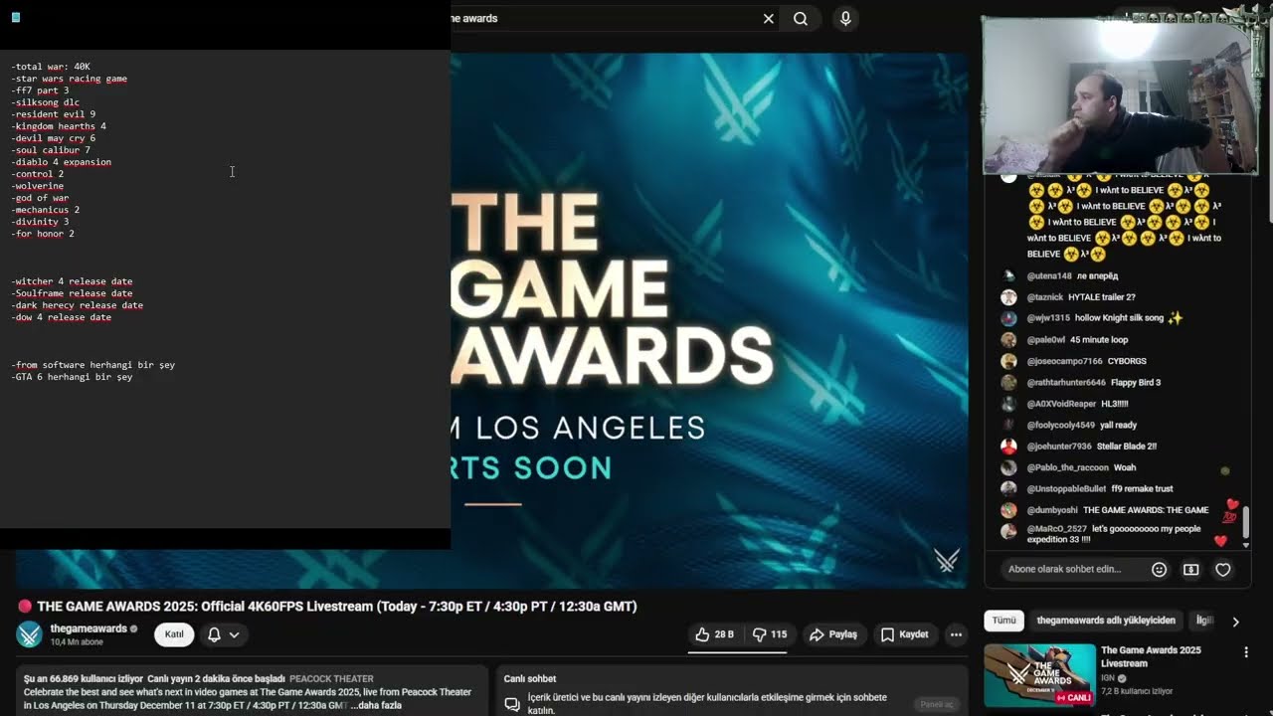The image size is (1273, 716).
Task: Open thegameawards channel avatar
Action: pos(30,634)
